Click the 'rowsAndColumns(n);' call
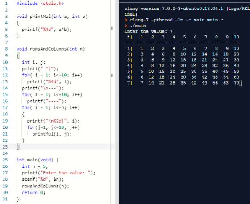This screenshot has width=250, height=204. click(46, 186)
